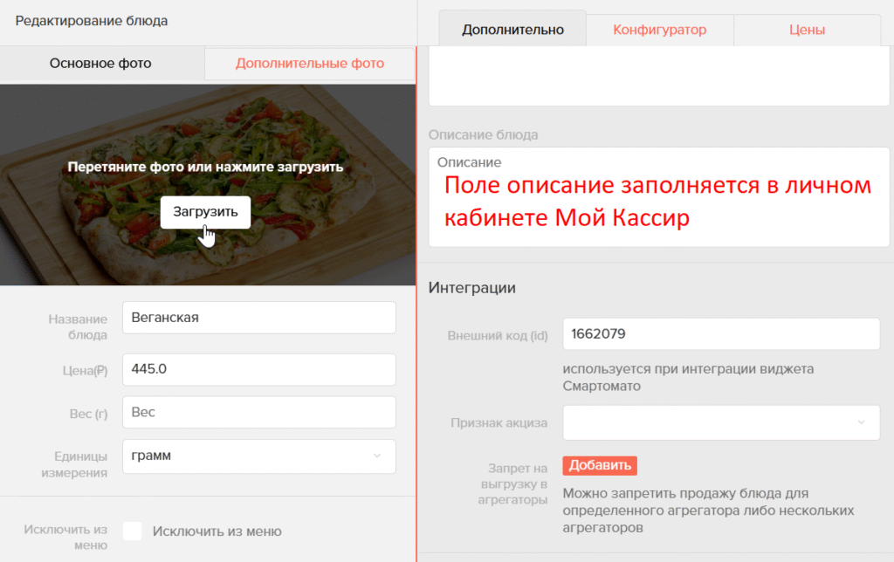Image resolution: width=894 pixels, height=562 pixels.
Task: Click the Вес (г) input field
Action: click(x=258, y=412)
